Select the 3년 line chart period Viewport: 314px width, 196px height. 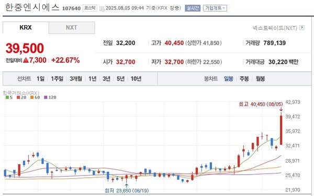107,78
